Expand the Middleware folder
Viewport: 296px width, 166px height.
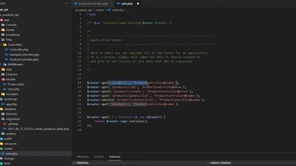point(15,65)
